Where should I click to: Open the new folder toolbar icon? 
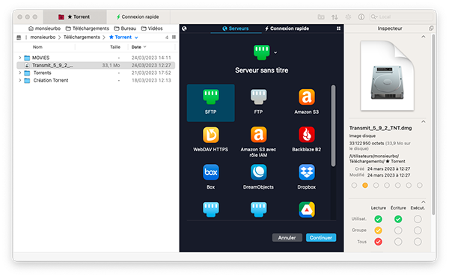pyautogui.click(x=321, y=17)
